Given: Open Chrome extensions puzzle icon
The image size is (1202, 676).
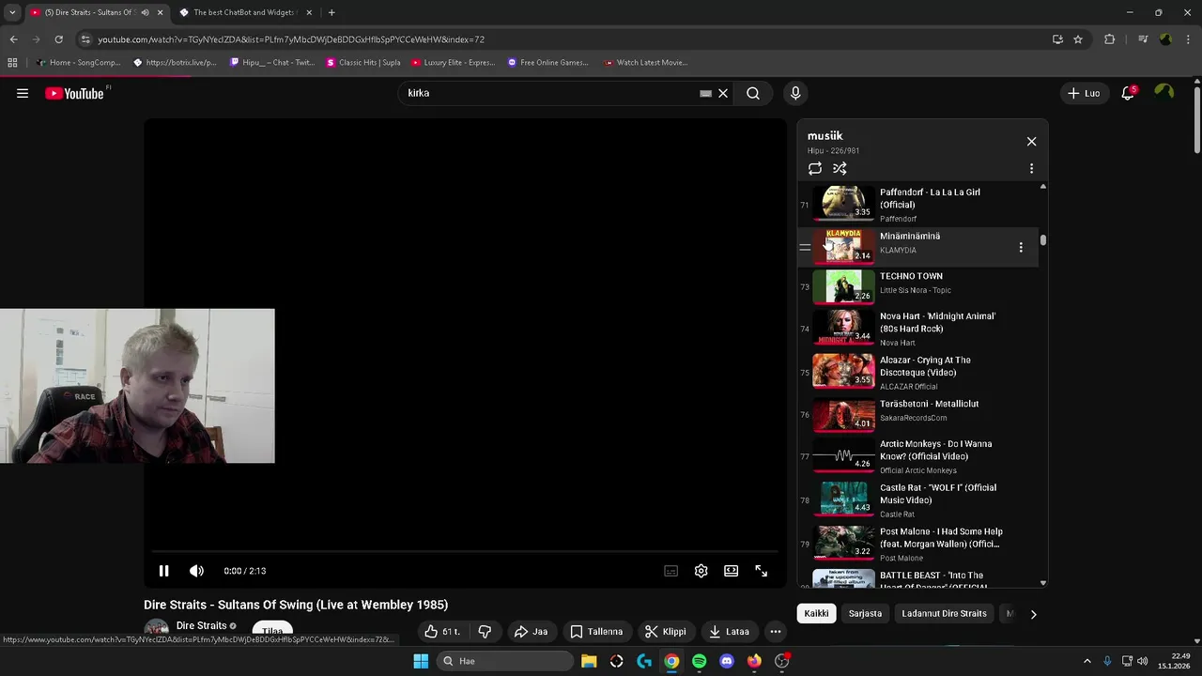Looking at the screenshot, I should click(x=1109, y=39).
